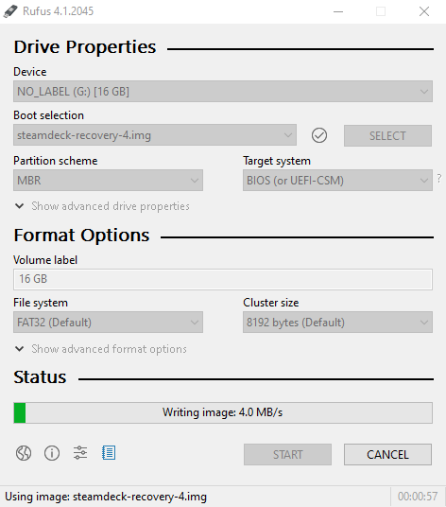Click the checksum checkmark circle icon
446x507 pixels.
pos(319,135)
